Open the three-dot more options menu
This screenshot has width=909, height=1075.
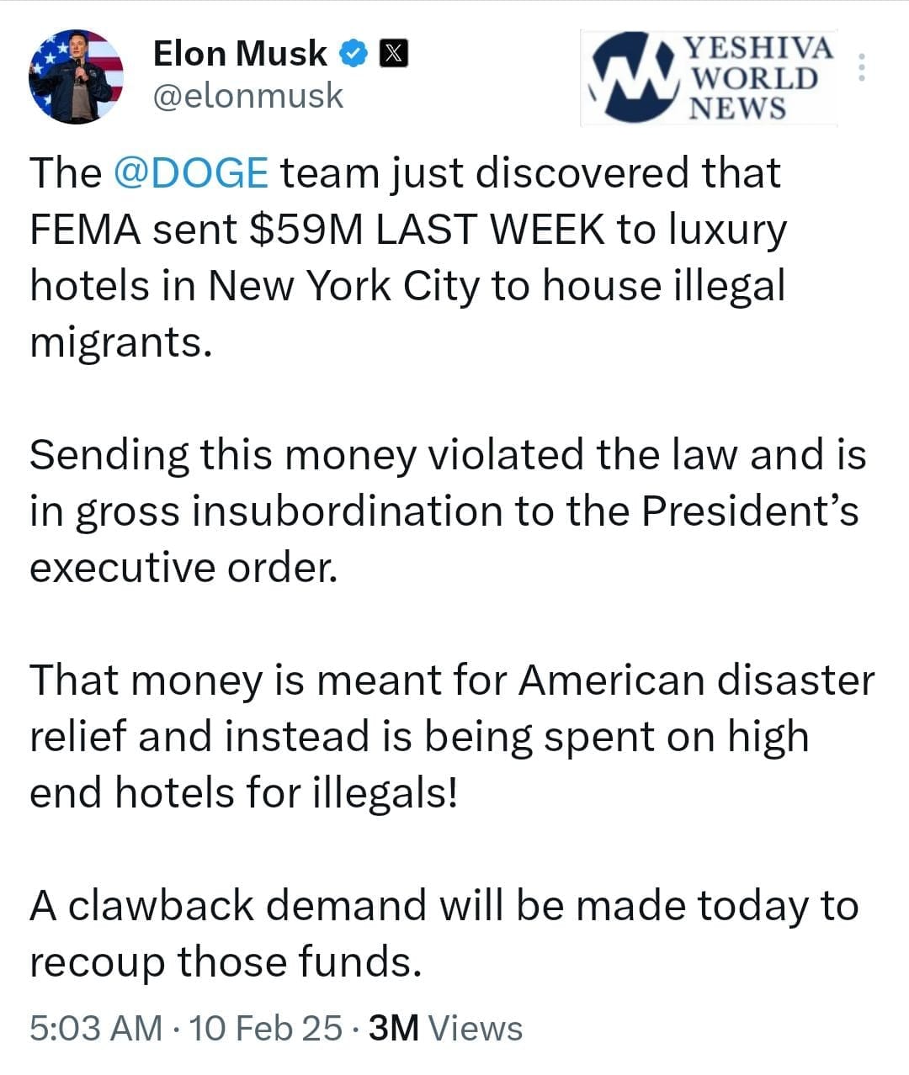click(x=861, y=67)
